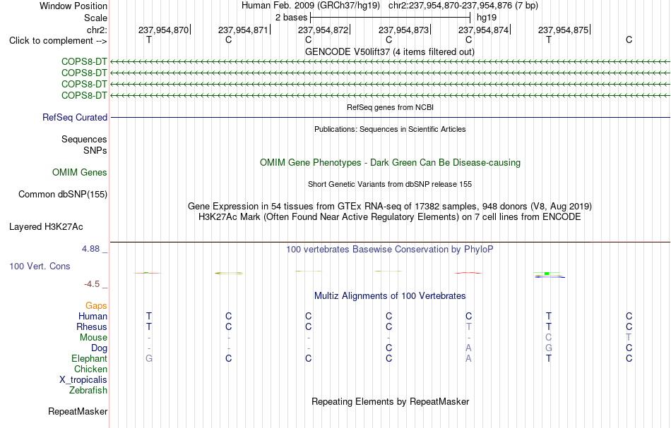The width and height of the screenshot is (671, 428).
Task: Click the Human Feb. 2009 (GRCh37/hg19) text
Action: [311, 6]
